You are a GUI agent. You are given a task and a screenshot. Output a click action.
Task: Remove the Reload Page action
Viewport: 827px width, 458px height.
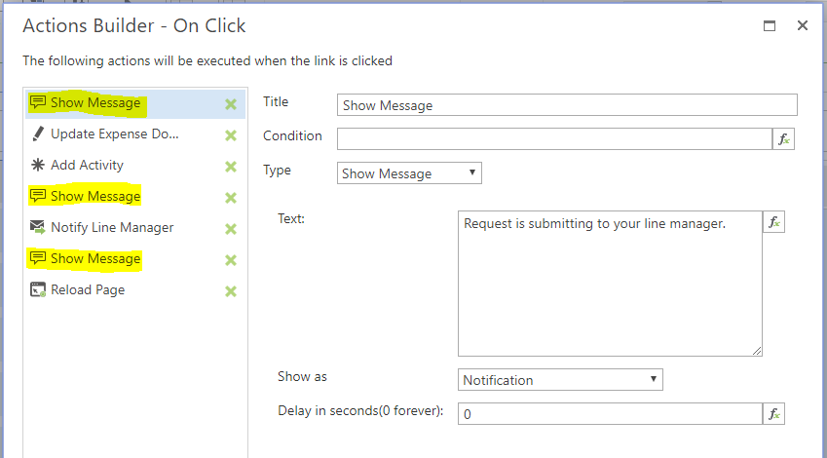click(231, 291)
